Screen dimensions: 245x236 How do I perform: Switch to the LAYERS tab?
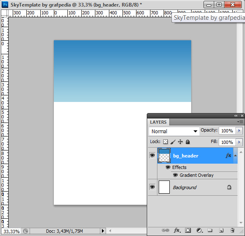(x=158, y=122)
